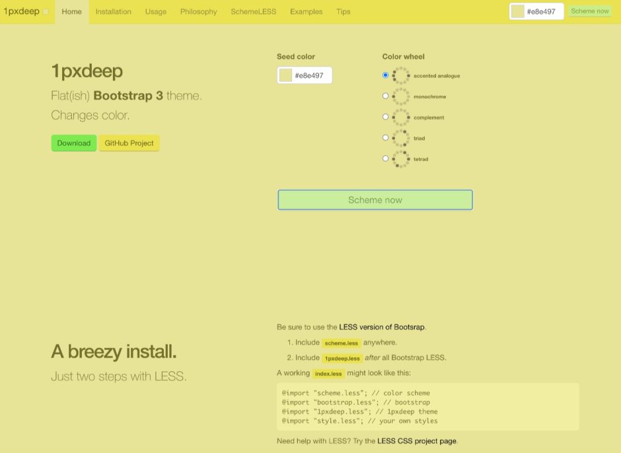
Task: Click the accented analogue color wheel icon
Action: click(402, 75)
